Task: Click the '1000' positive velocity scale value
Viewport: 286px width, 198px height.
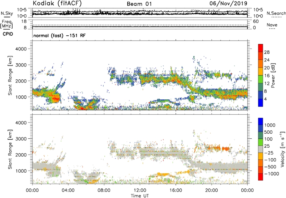Action: point(270,125)
